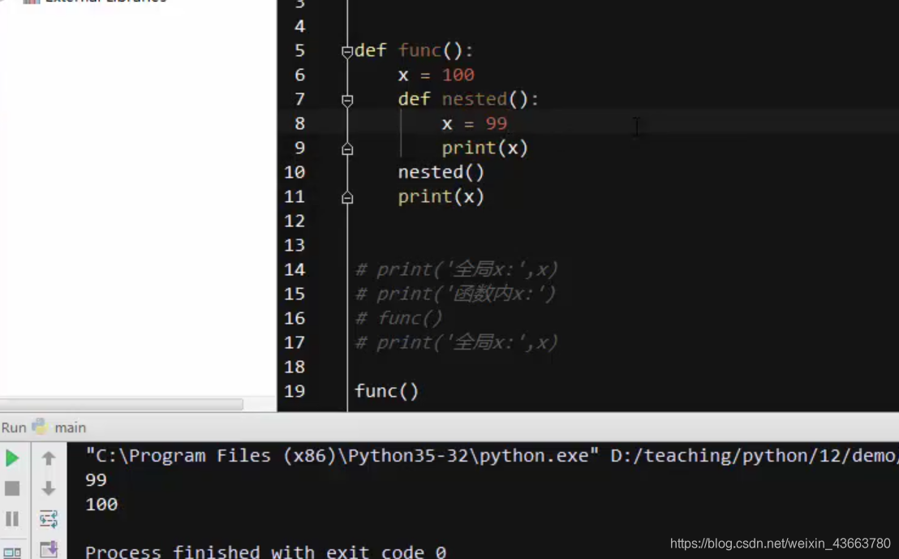Click line number 12 in the gutter

(x=295, y=221)
